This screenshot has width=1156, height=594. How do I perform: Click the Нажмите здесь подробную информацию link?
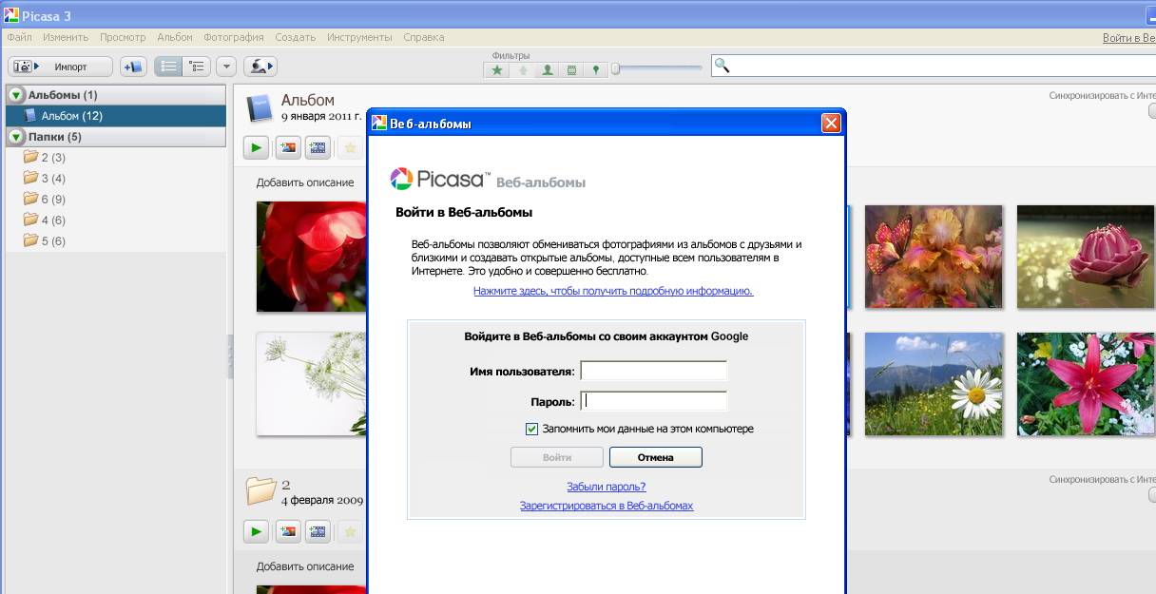coord(613,291)
